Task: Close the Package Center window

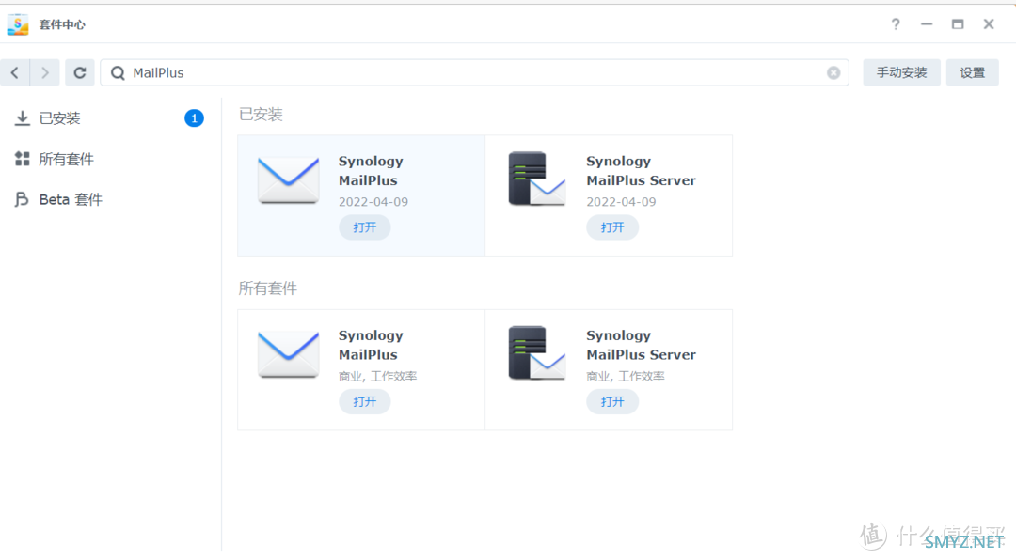Action: coord(989,24)
